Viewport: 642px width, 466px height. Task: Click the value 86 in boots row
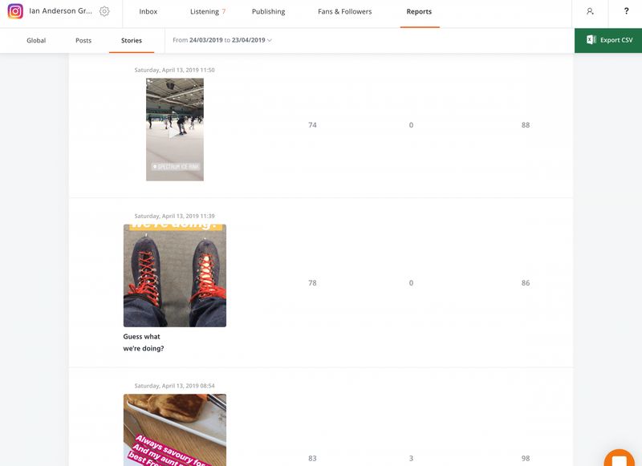coord(526,283)
